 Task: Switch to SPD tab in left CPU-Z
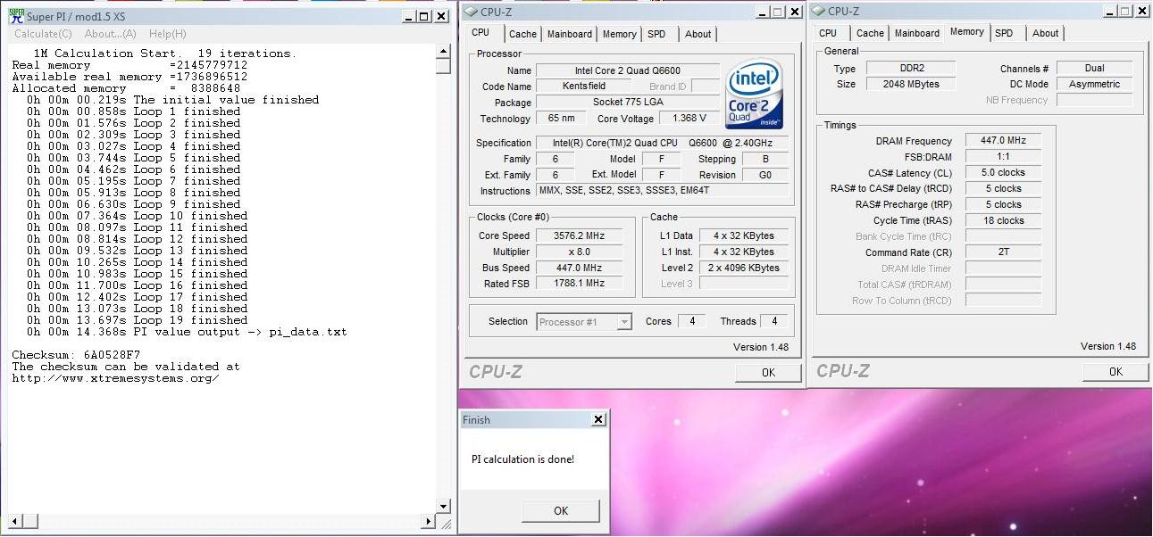656,34
